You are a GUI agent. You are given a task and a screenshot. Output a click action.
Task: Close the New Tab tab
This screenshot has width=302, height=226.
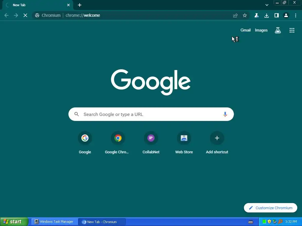68,5
